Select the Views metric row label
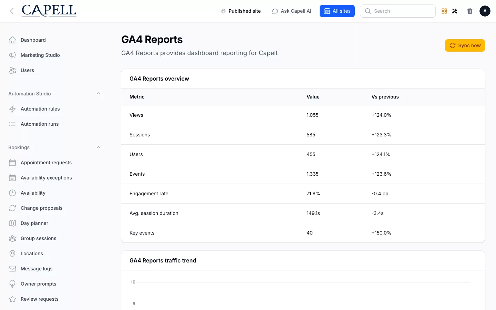This screenshot has width=496, height=310. point(136,115)
